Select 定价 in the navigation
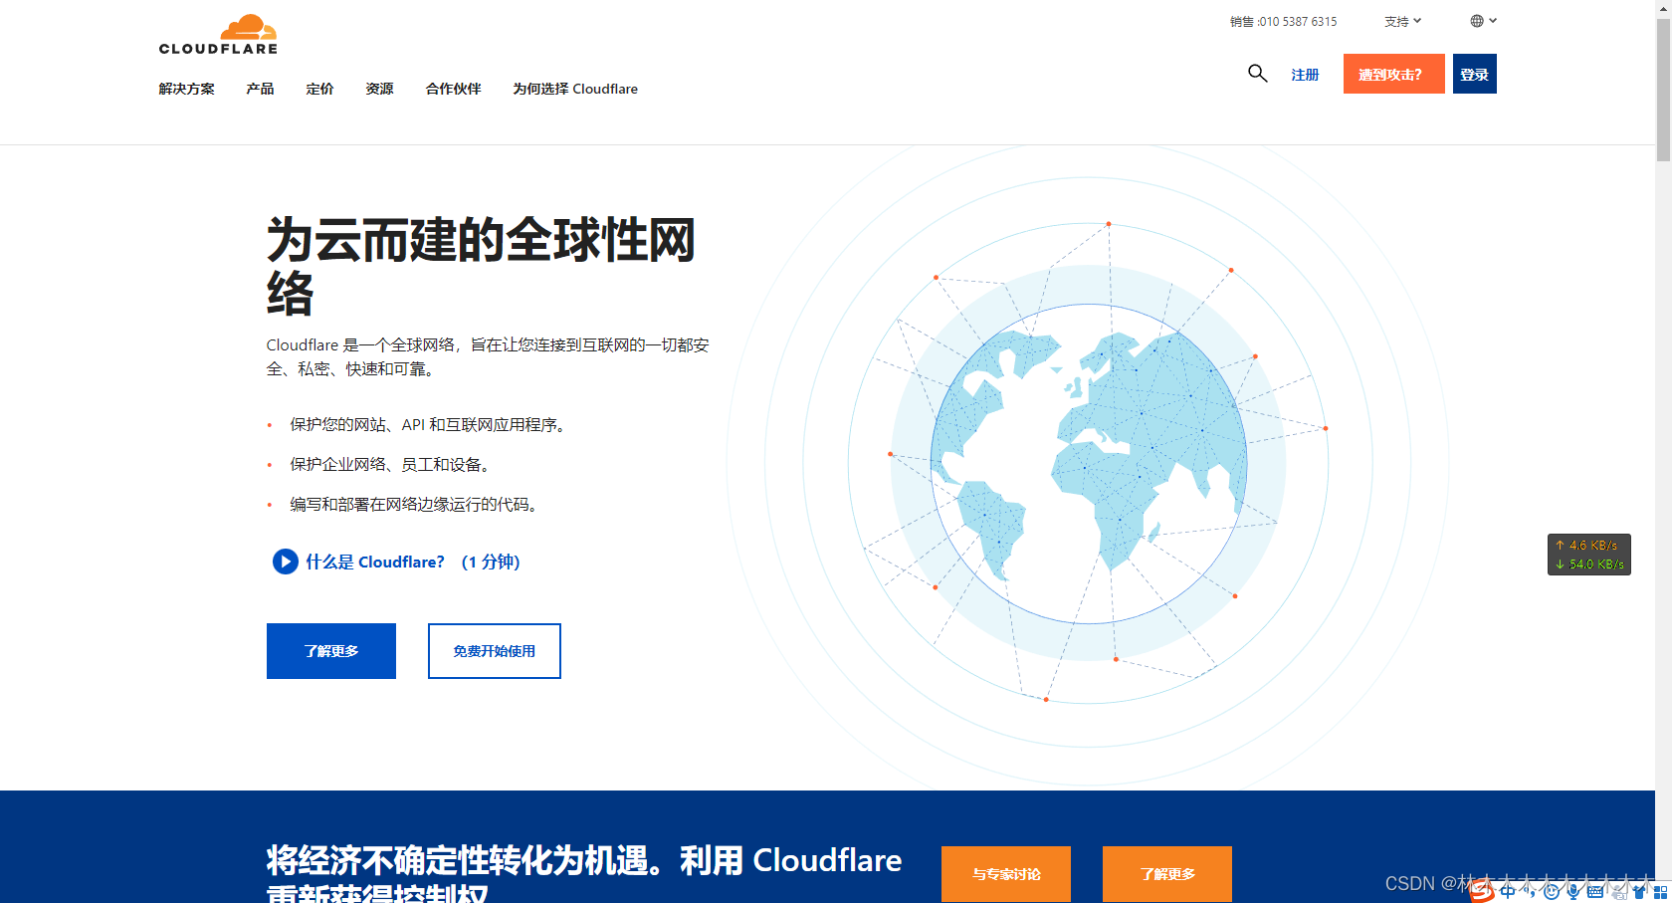 pos(319,89)
